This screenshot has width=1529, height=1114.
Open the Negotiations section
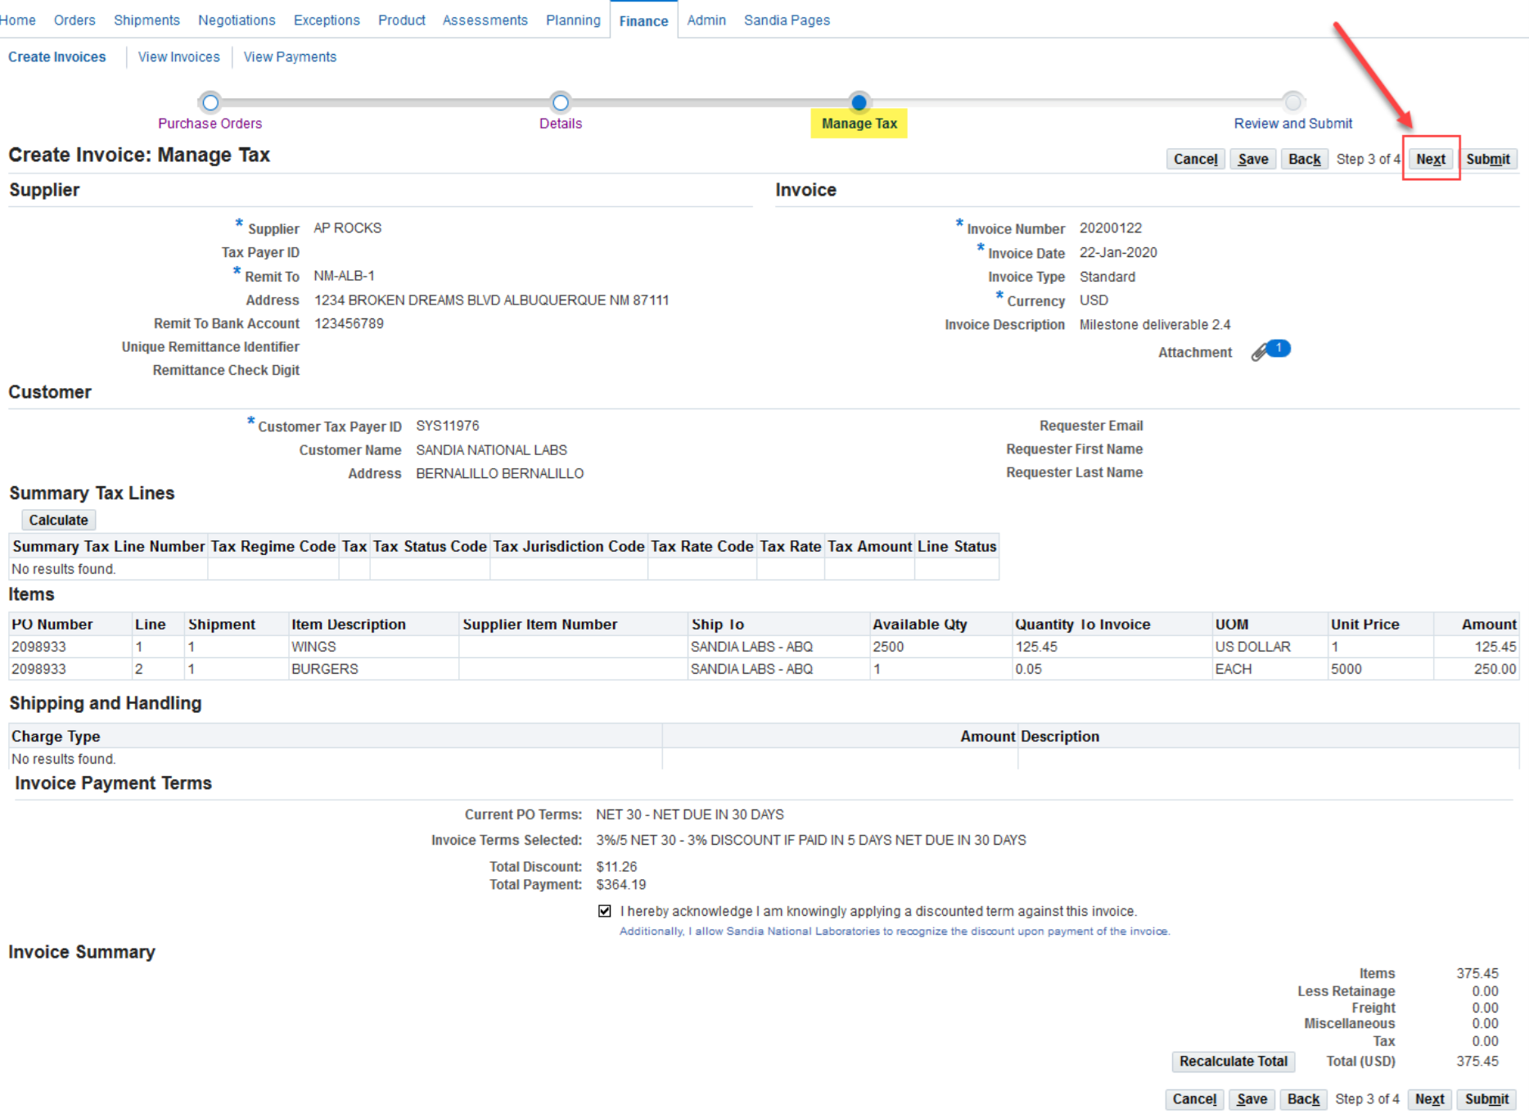click(236, 20)
